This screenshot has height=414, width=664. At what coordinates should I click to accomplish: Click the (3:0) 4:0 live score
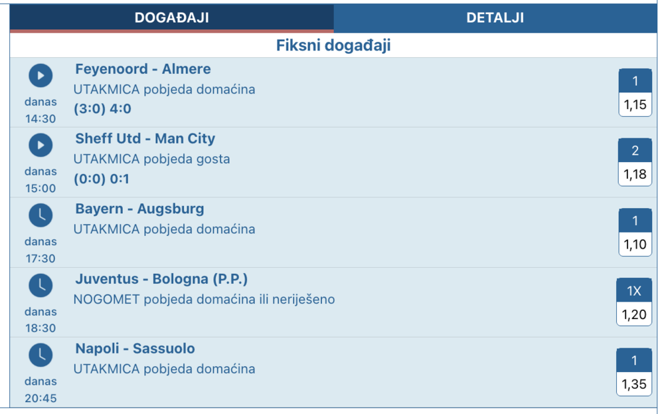click(102, 109)
